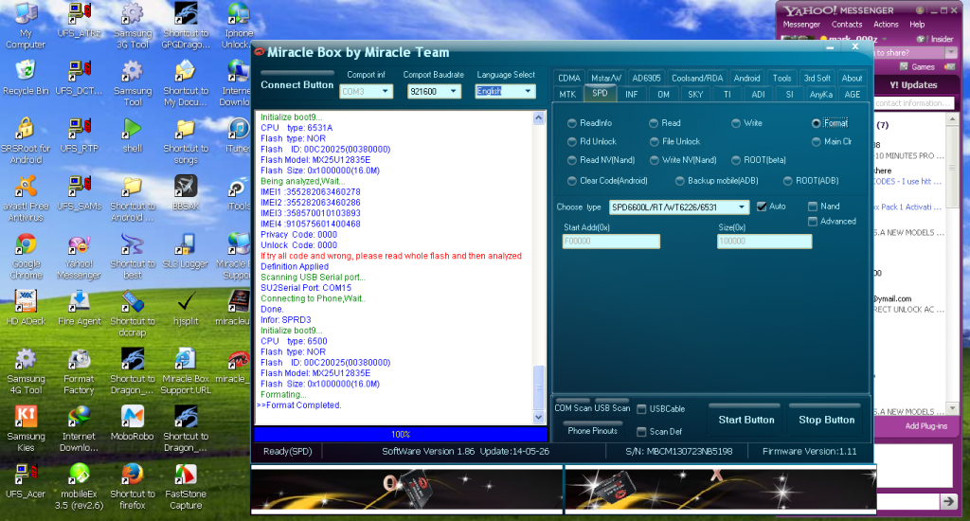Open Contacts menu in Yahoo Messenger
Viewport: 970px width, 521px height.
point(846,24)
